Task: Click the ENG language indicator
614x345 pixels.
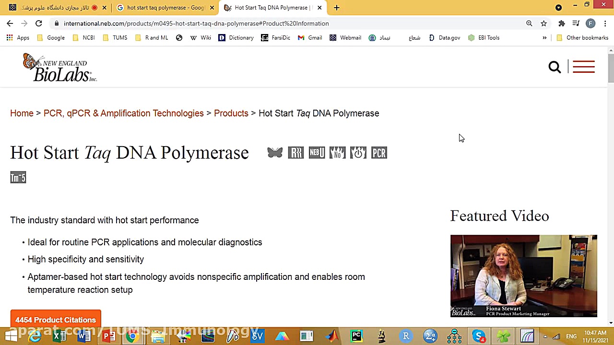Action: [x=571, y=336]
